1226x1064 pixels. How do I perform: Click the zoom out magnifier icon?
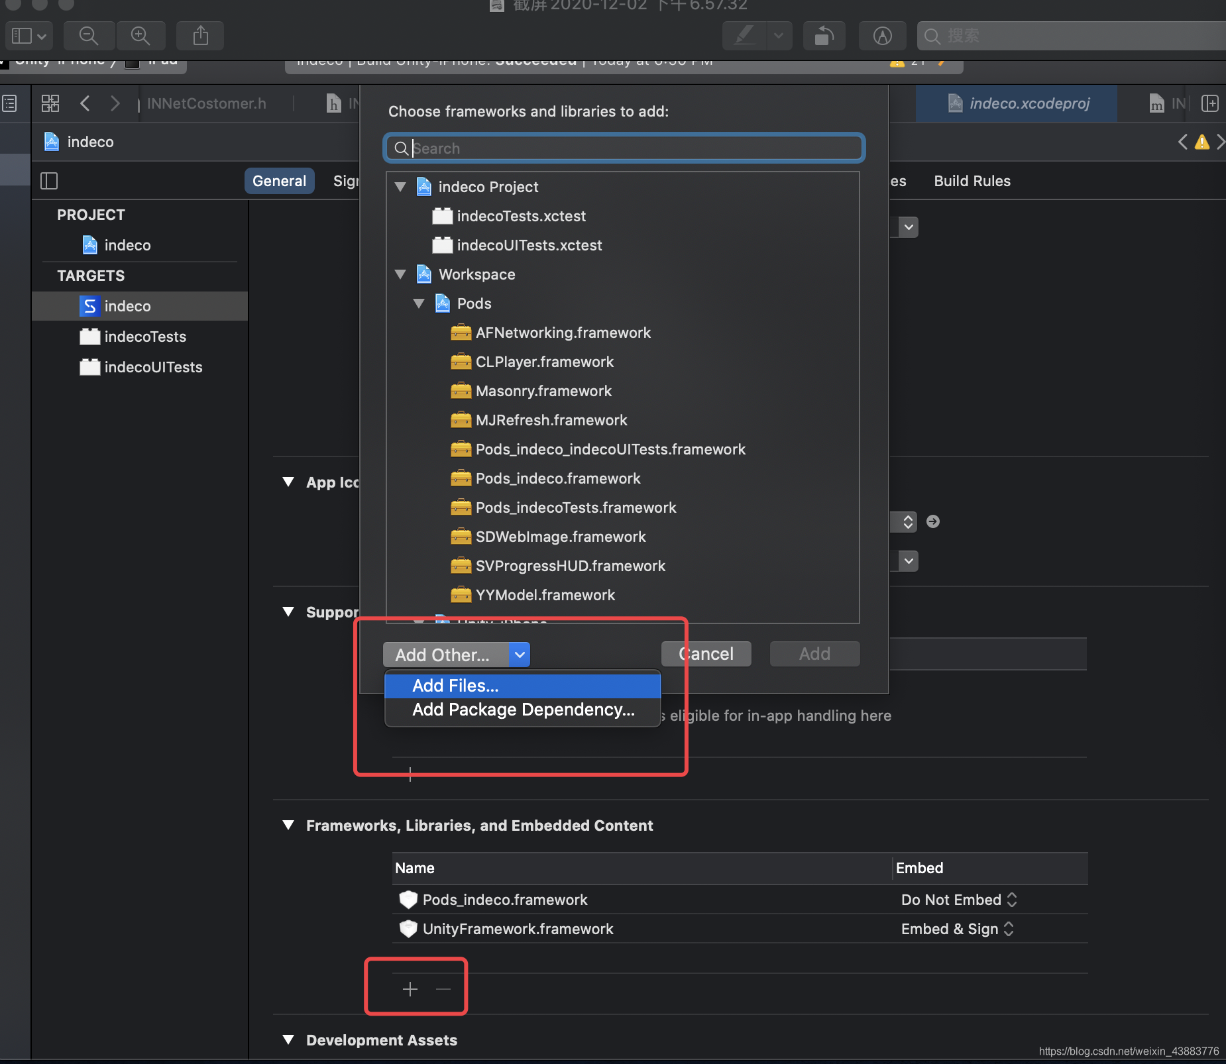tap(89, 36)
